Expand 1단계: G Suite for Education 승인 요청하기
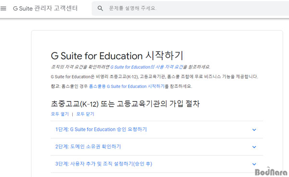 [x=157, y=129]
